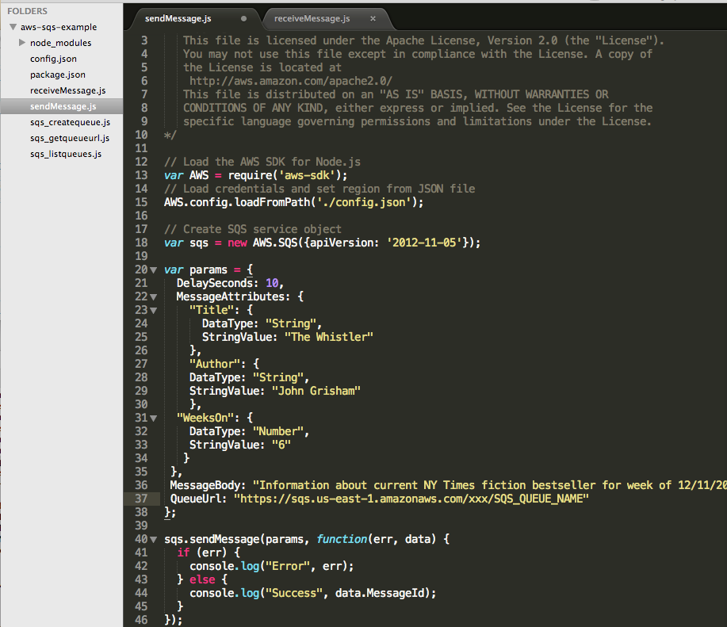Screen dimensions: 727x627
Task: Open package.json in the sidebar
Action: [x=57, y=75]
